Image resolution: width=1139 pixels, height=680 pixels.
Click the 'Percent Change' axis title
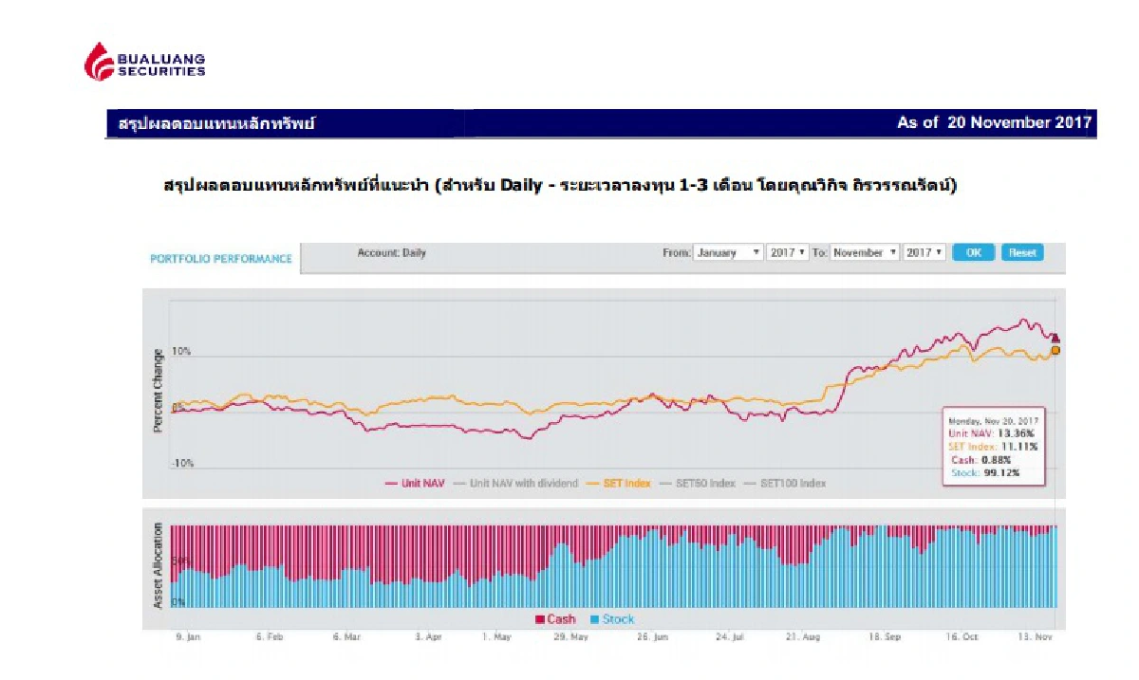[x=158, y=392]
